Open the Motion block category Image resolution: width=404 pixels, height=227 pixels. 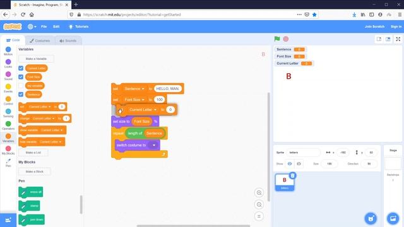(8, 51)
